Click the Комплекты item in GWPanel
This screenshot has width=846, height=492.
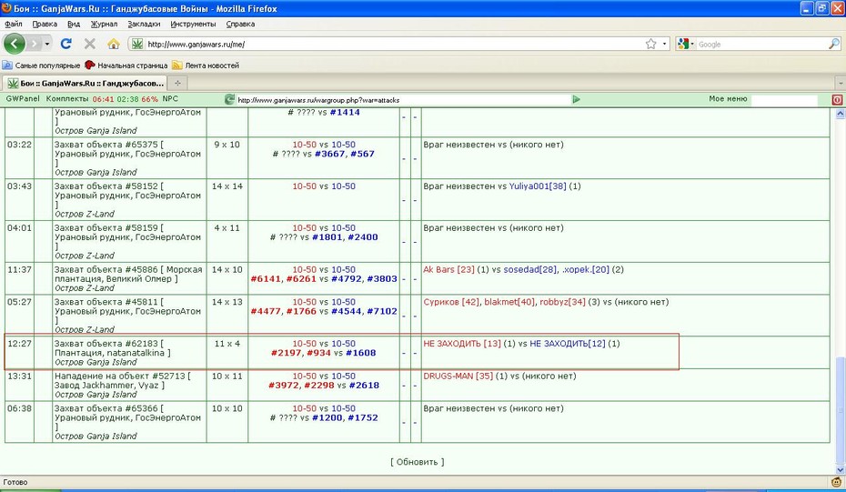pos(67,99)
